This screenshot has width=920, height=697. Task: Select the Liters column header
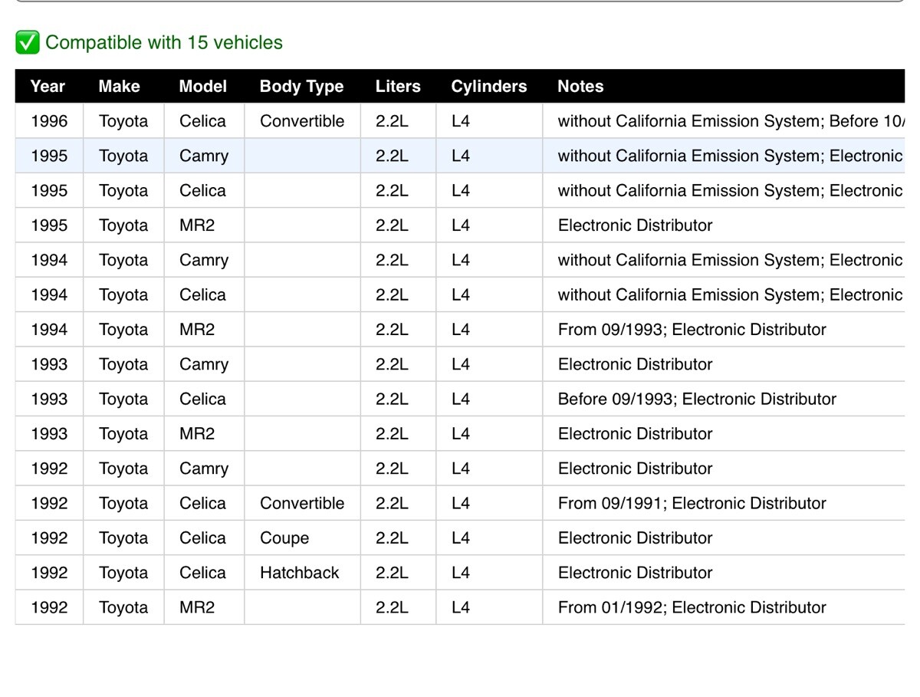click(x=398, y=87)
